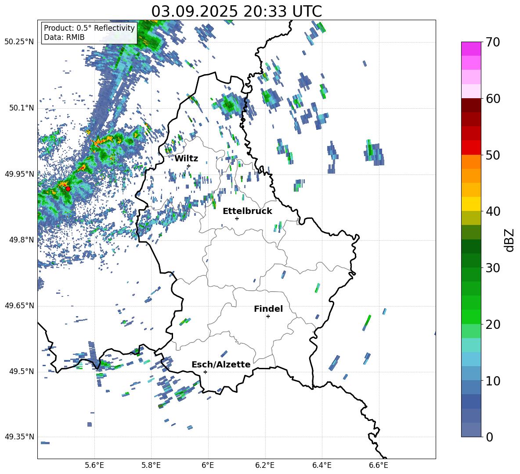
Task: Click the 6.4°E longitude label
Action: [321, 465]
